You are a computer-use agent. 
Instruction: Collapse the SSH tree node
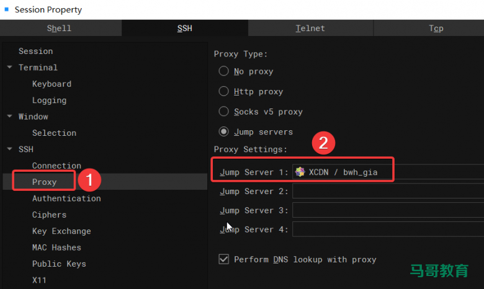click(9, 149)
